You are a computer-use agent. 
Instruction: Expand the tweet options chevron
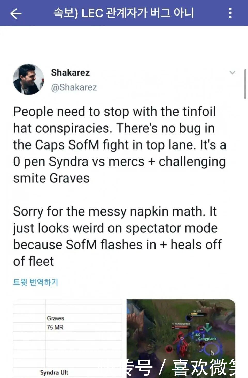232,72
